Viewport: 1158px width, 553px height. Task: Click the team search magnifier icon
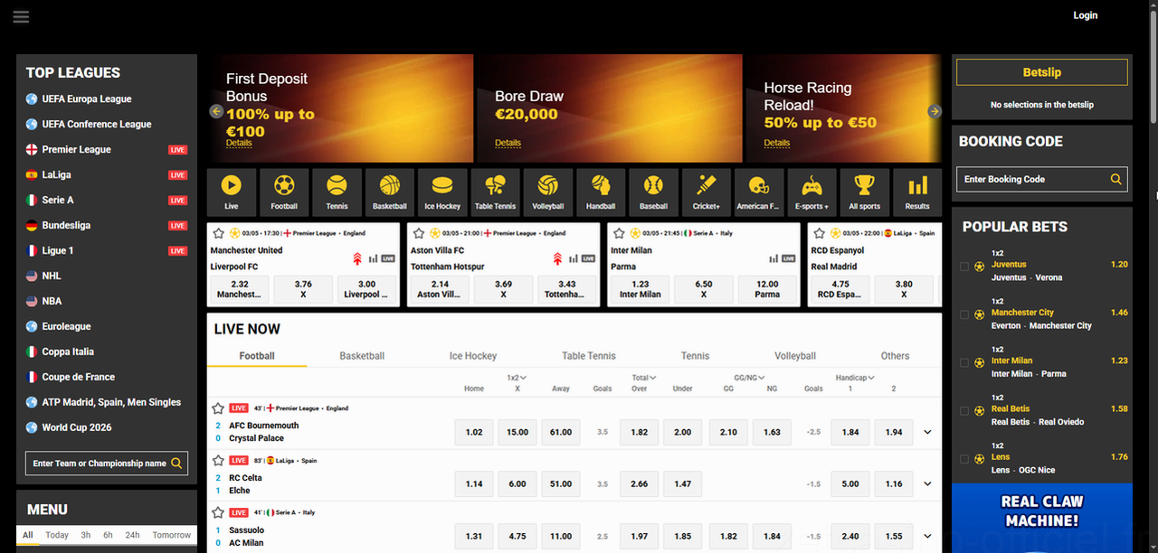point(176,463)
